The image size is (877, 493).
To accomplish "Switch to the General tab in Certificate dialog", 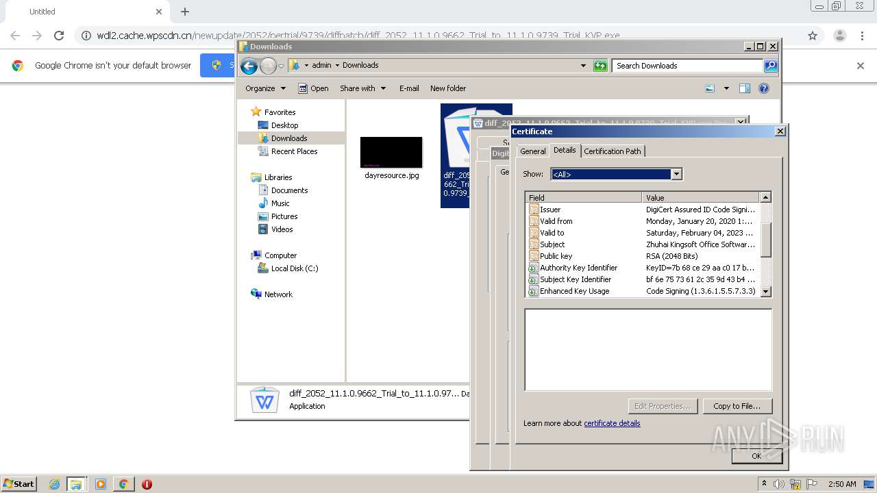I will click(532, 151).
